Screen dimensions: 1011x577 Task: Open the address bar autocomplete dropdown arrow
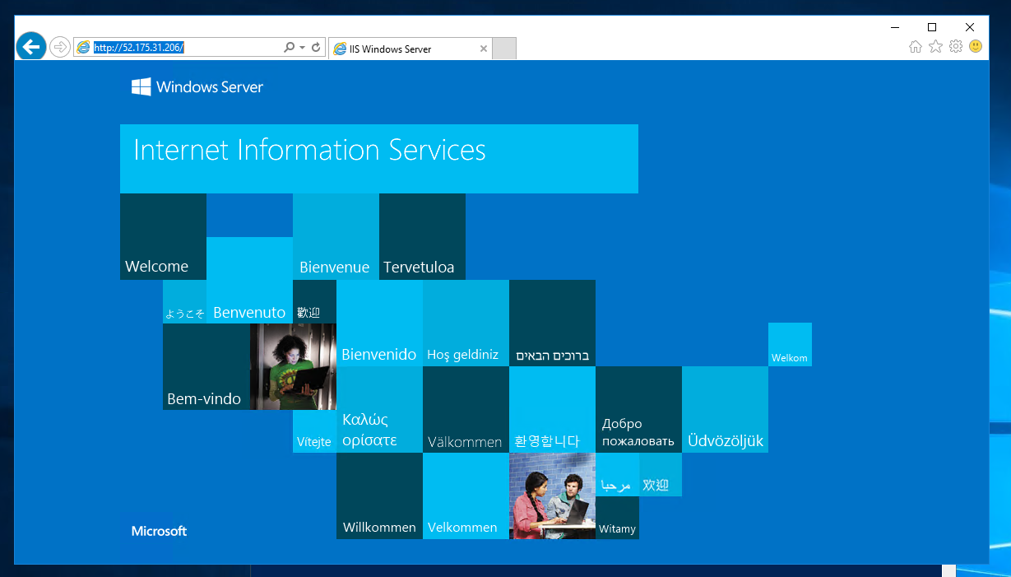pyautogui.click(x=302, y=48)
